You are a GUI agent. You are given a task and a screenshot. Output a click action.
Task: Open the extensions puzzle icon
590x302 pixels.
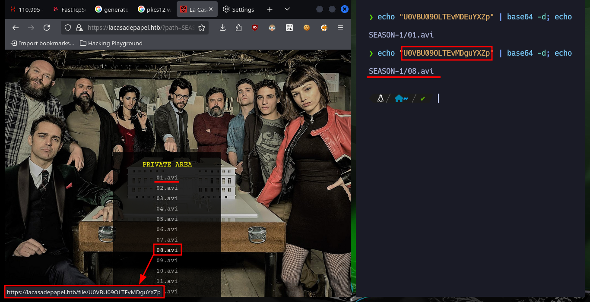(x=239, y=28)
